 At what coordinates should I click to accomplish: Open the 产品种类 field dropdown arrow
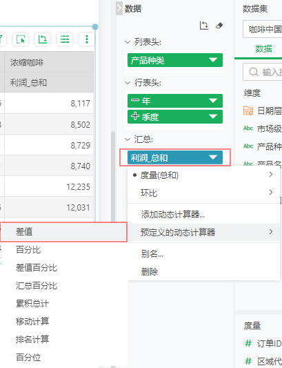tap(213, 60)
